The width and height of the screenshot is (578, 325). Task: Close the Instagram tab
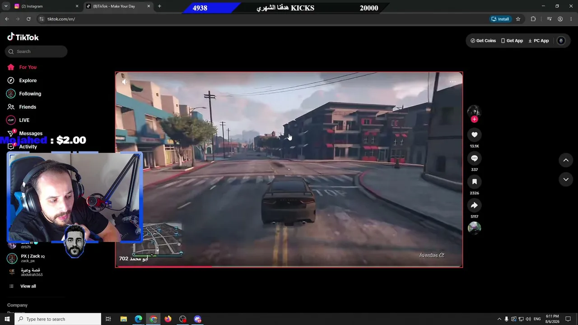(x=77, y=6)
